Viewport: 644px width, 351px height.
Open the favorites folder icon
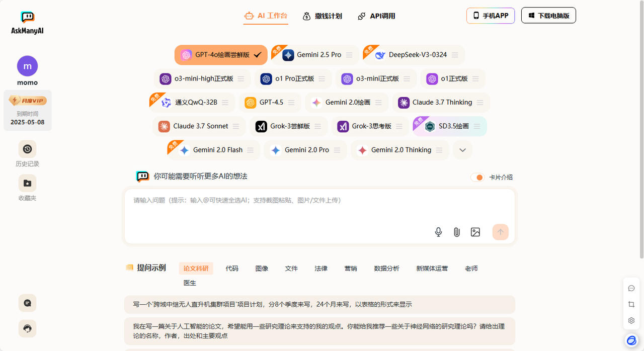point(27,183)
